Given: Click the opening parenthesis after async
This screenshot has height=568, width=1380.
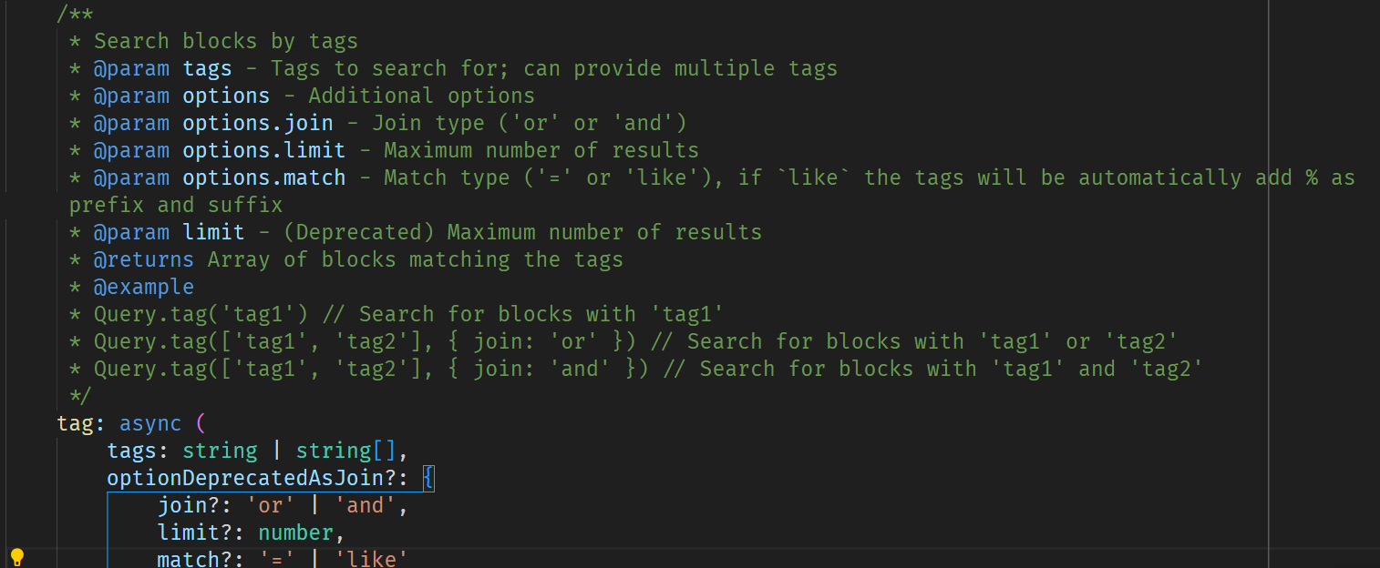Looking at the screenshot, I should point(201,423).
